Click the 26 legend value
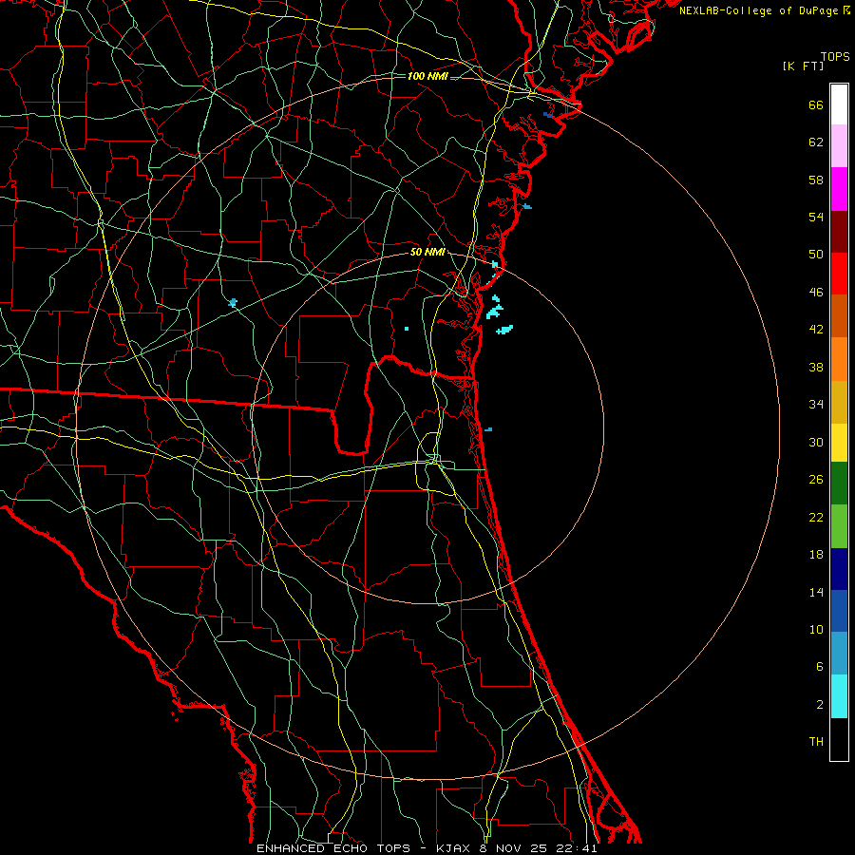This screenshot has width=855, height=855. [816, 480]
